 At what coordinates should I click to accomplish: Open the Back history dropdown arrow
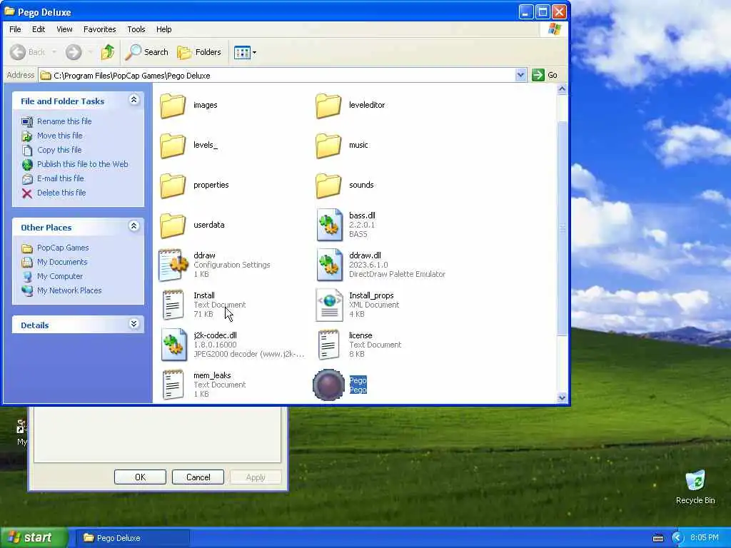pyautogui.click(x=54, y=52)
